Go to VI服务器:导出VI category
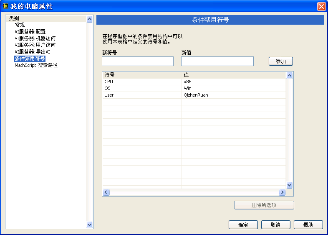Image resolution: width=328 pixels, height=235 pixels. coord(32,52)
